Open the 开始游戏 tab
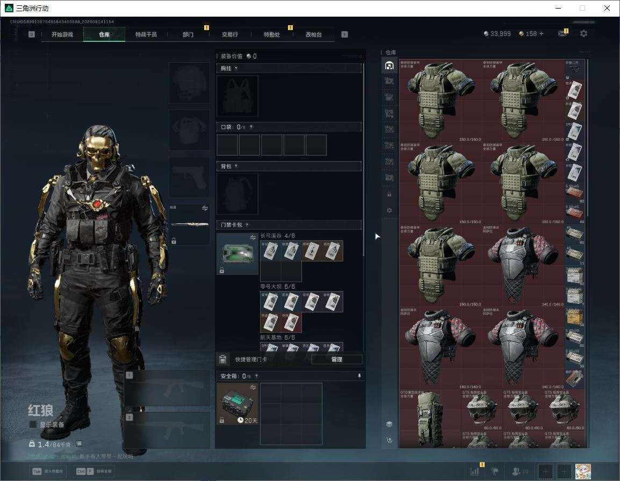620x481 pixels. pos(62,34)
